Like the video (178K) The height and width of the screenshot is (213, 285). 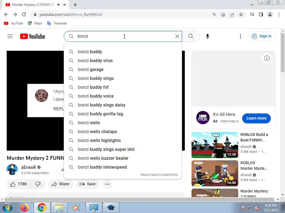[x=19, y=184]
